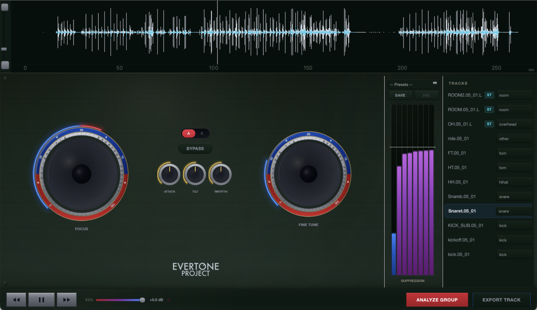Screen dimensions: 537x310
Task: Click the large FOCUS dial
Action: click(81, 174)
